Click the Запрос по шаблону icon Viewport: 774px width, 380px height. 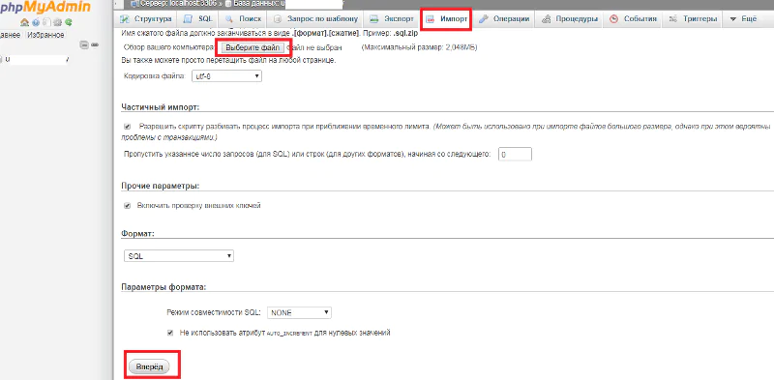278,19
